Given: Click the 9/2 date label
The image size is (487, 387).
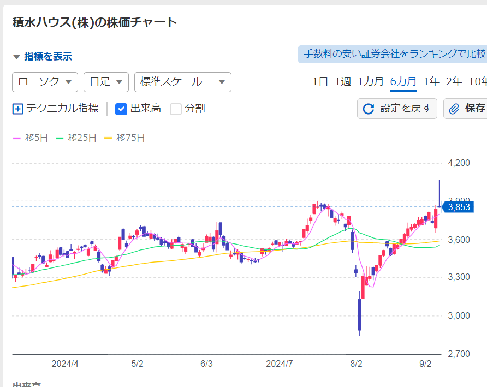Looking at the screenshot, I should [x=425, y=364].
